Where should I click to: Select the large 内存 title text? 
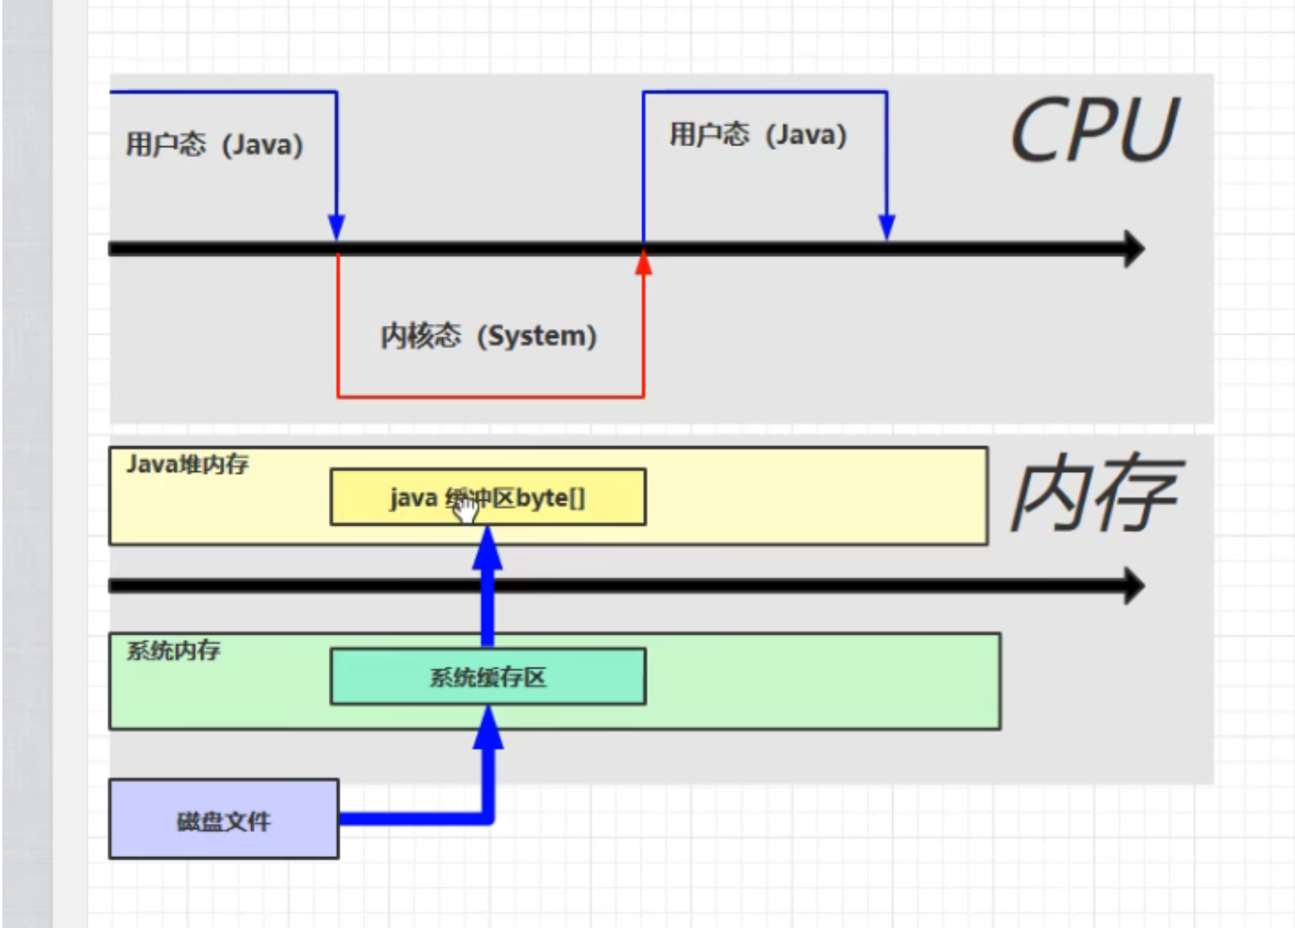pos(1095,494)
